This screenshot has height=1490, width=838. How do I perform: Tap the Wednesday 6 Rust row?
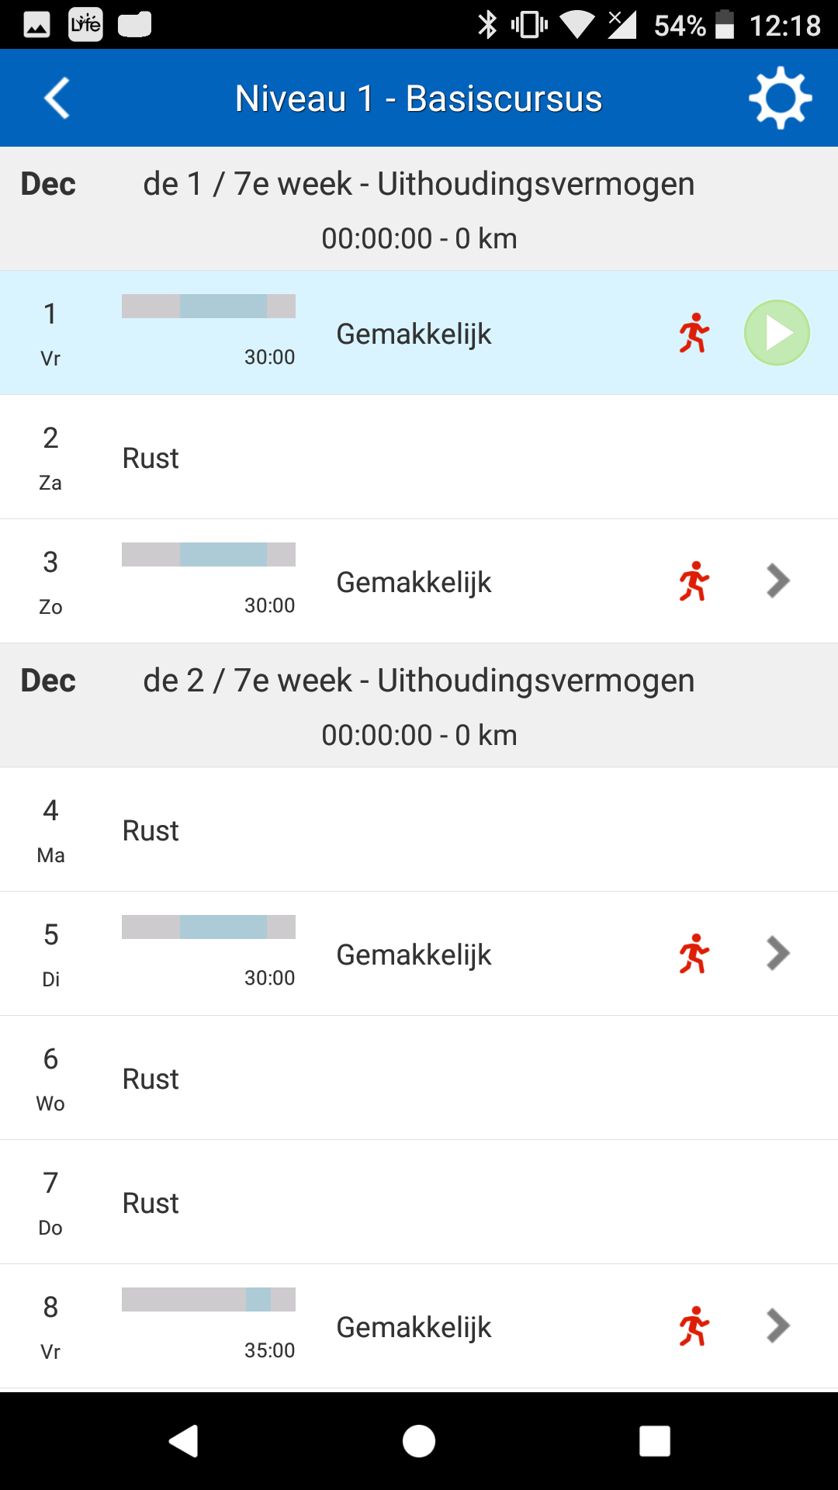419,1078
